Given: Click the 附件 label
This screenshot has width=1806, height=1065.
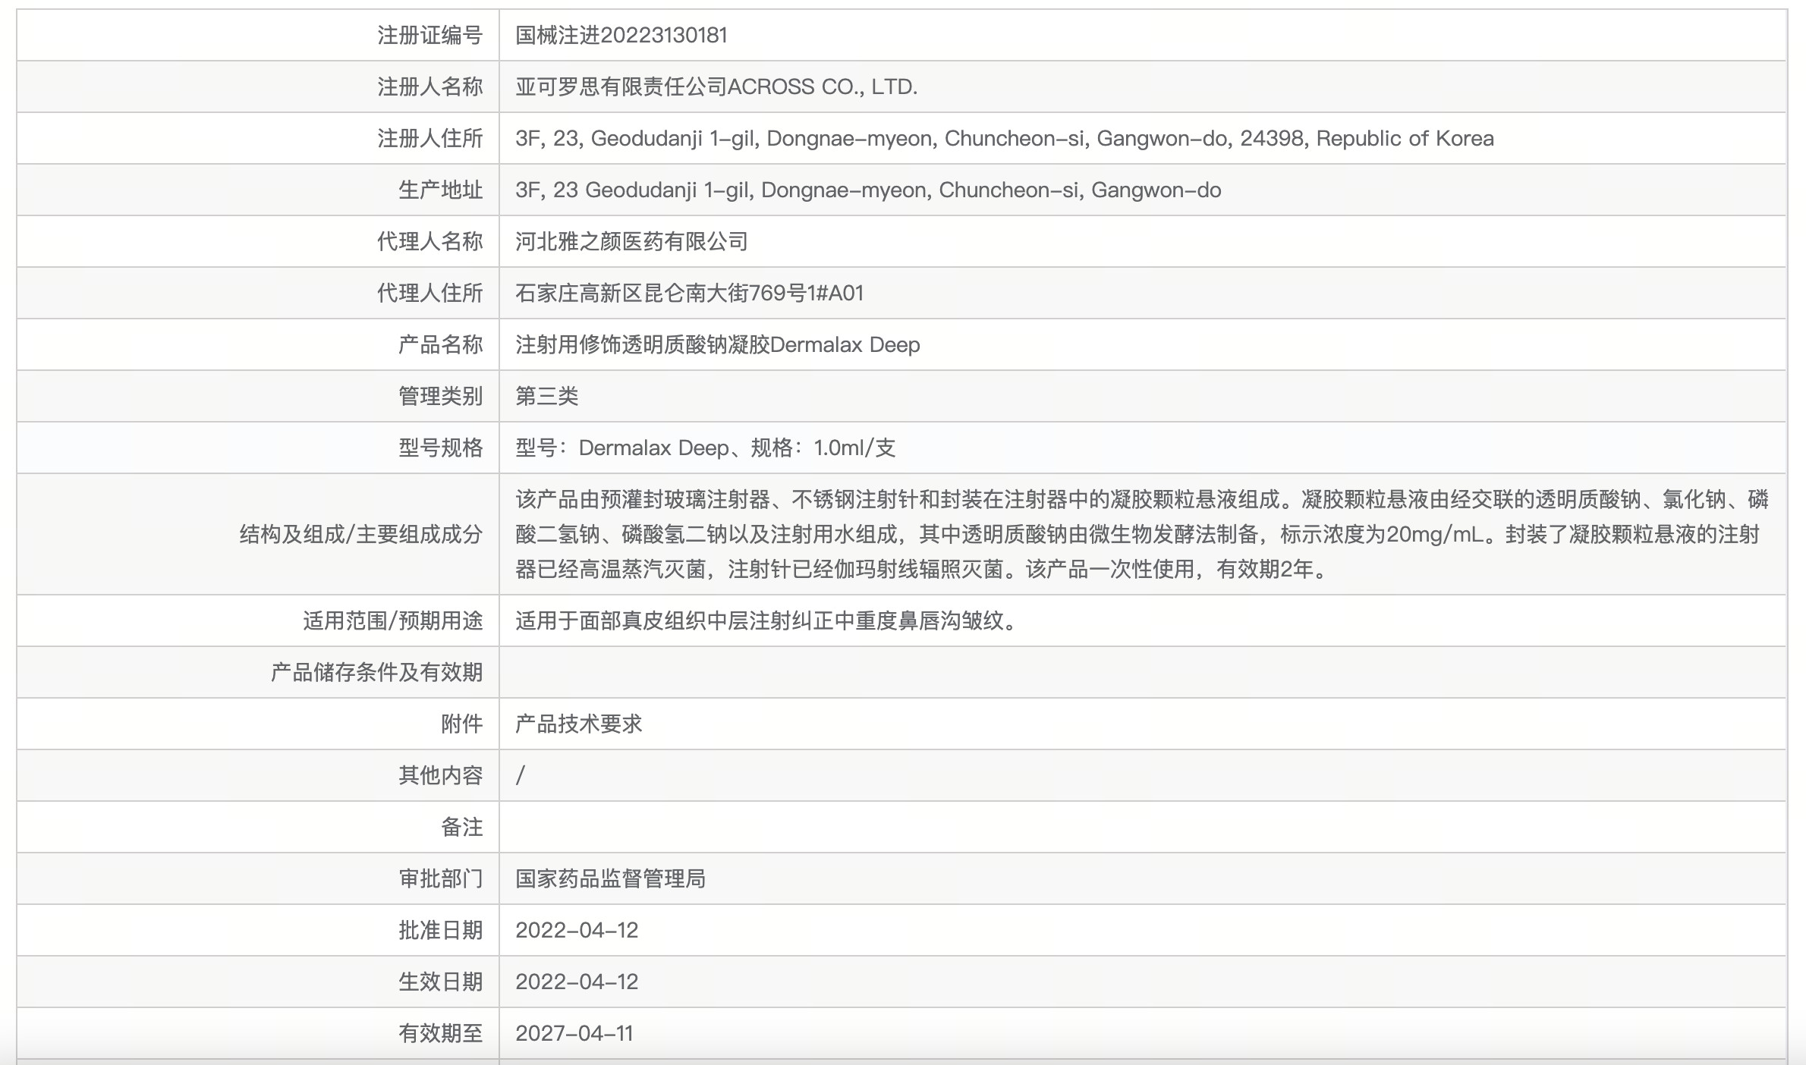Looking at the screenshot, I should pos(462,724).
